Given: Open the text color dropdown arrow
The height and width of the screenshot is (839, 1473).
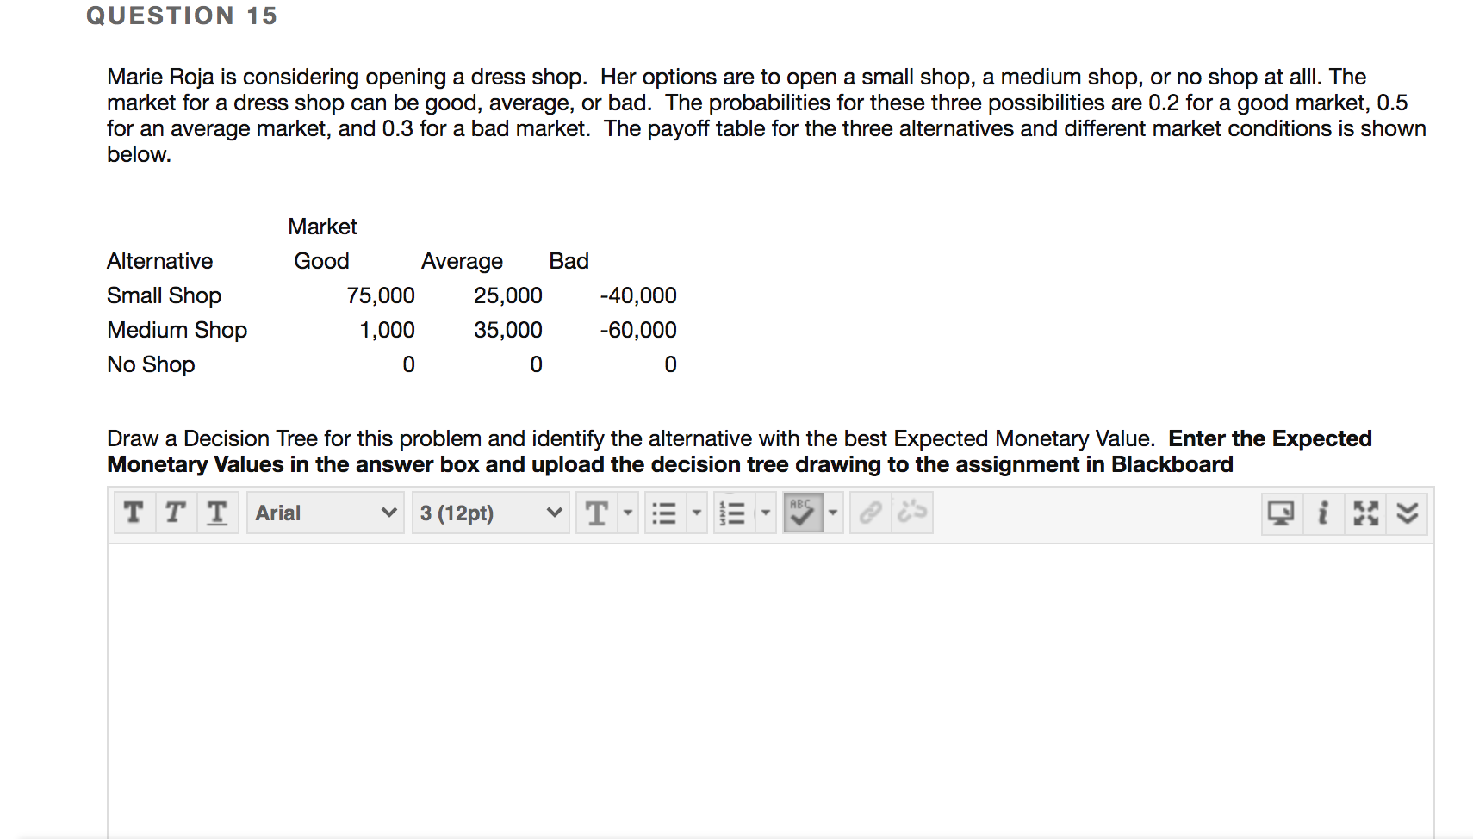Looking at the screenshot, I should coord(628,513).
